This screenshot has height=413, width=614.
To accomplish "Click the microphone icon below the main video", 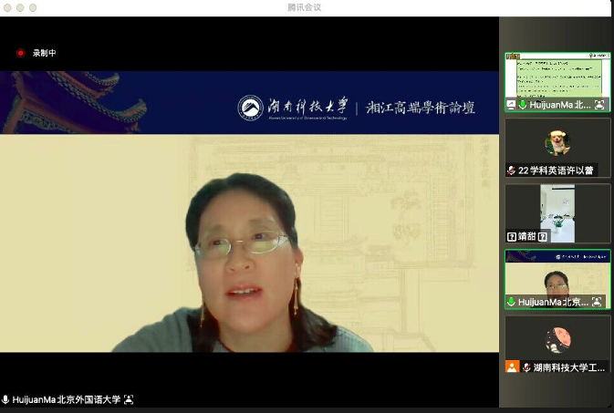I will coord(5,400).
